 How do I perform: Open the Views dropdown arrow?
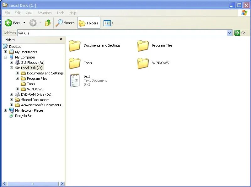pos(113,23)
